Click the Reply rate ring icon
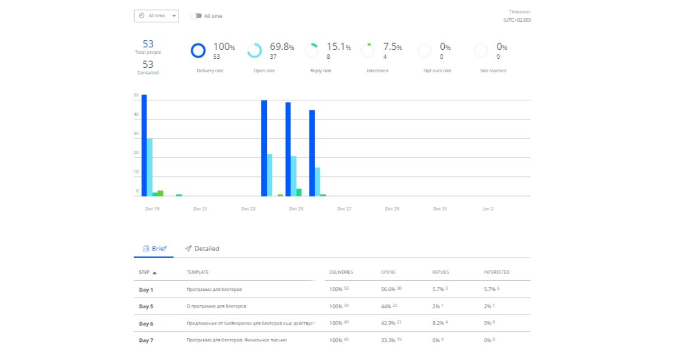 311,51
